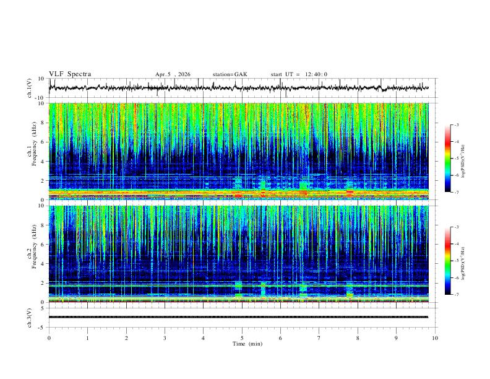The width and height of the screenshot is (490, 379).
Task: Select the "start UT = 12:40:0" header text
Action: tap(299, 74)
